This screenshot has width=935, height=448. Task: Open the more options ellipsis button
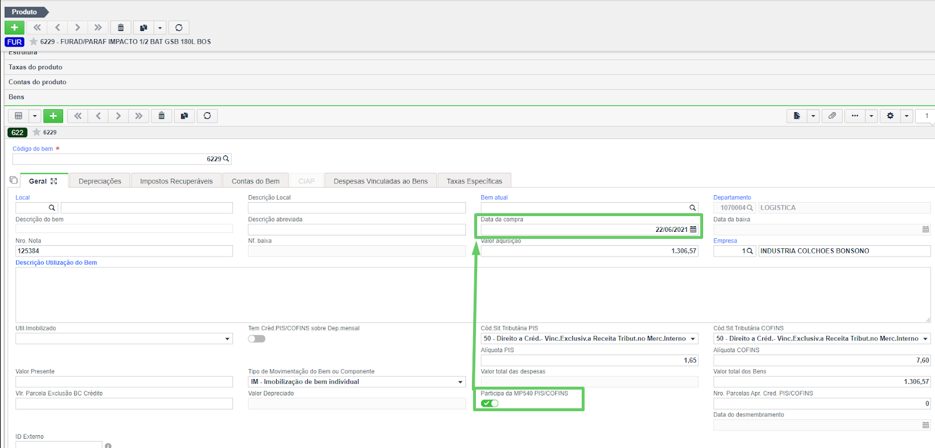tap(855, 116)
